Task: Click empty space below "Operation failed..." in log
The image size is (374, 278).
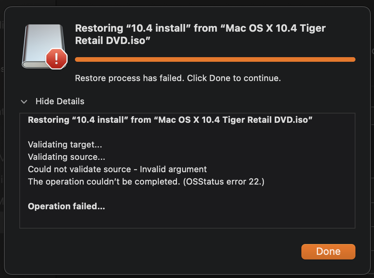Action: (187, 219)
